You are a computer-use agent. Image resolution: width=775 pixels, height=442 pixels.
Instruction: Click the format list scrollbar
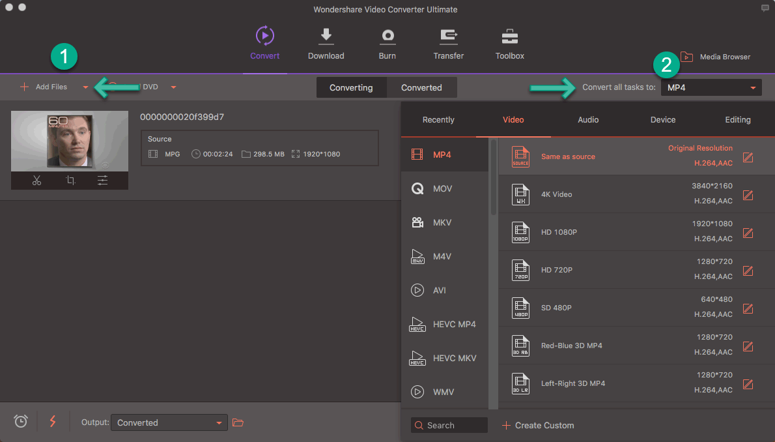click(x=493, y=177)
